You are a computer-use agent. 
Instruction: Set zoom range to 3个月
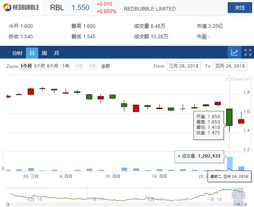[39, 66]
